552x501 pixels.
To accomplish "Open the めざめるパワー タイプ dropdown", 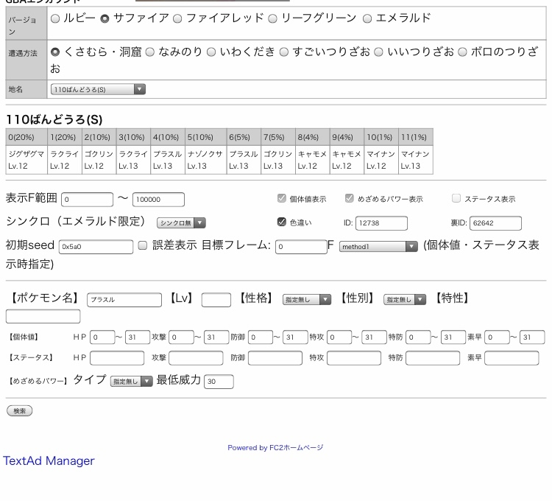I will [x=131, y=381].
